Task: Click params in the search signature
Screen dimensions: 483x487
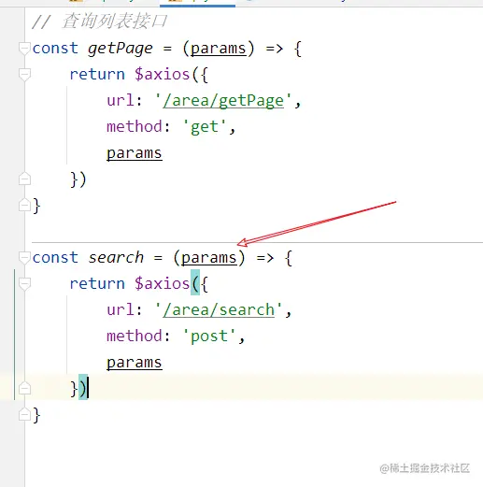Action: click(208, 258)
